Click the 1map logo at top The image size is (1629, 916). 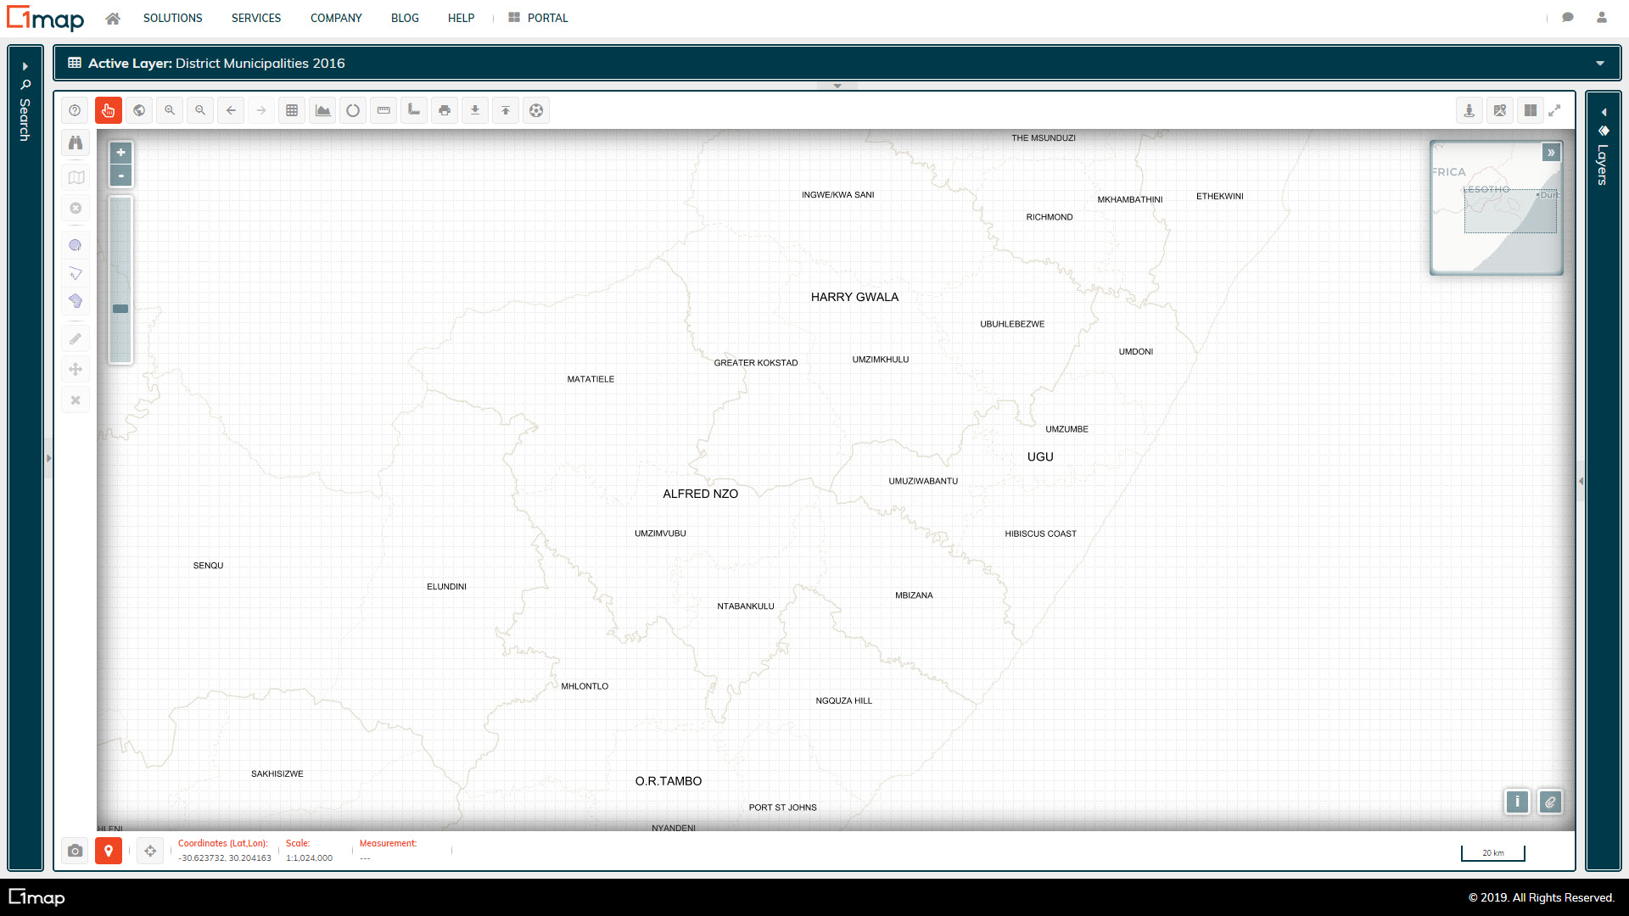(45, 19)
